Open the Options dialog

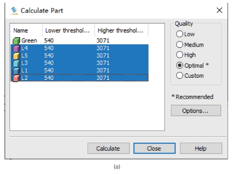point(196,110)
